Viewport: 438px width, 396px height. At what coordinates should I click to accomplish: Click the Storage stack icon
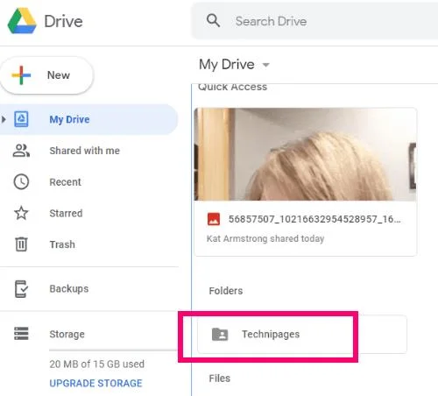click(x=21, y=334)
